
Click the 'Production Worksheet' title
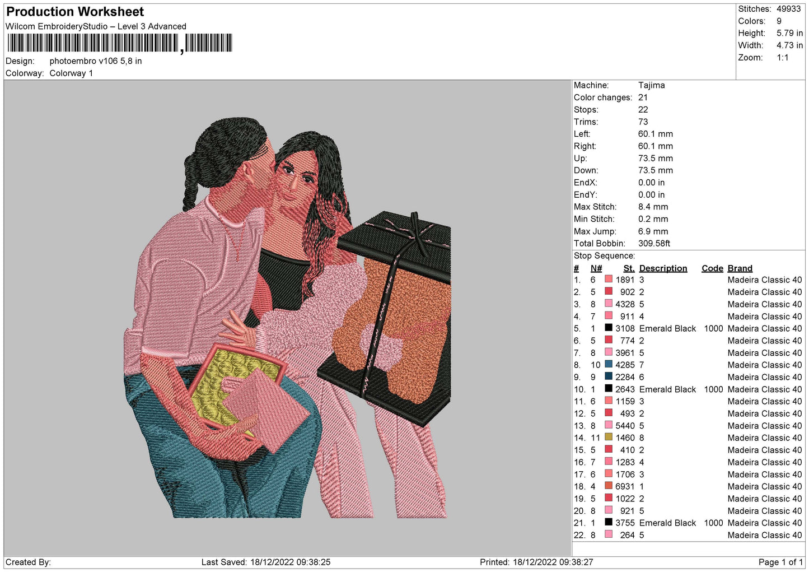(x=75, y=12)
